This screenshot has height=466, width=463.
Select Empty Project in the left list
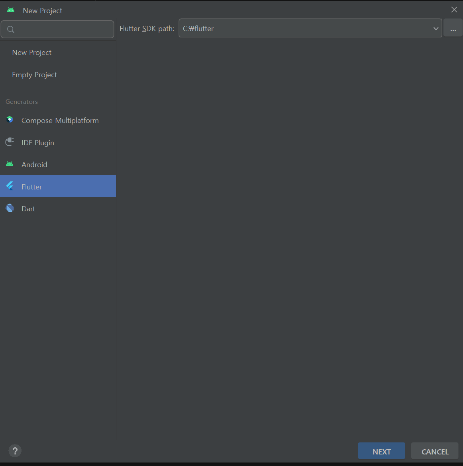pos(35,75)
